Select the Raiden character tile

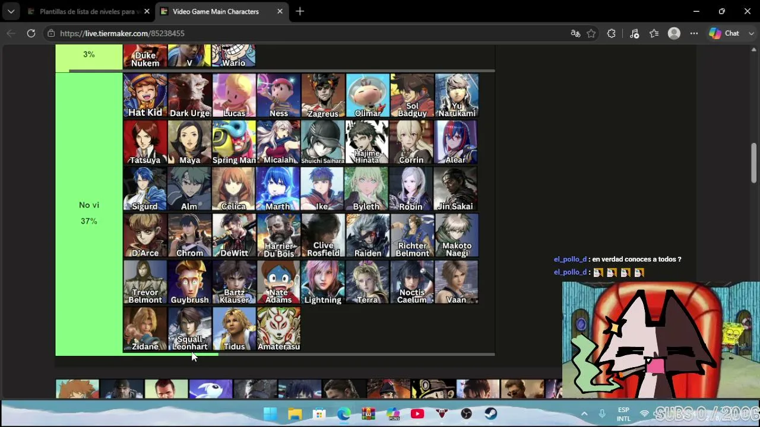(368, 235)
